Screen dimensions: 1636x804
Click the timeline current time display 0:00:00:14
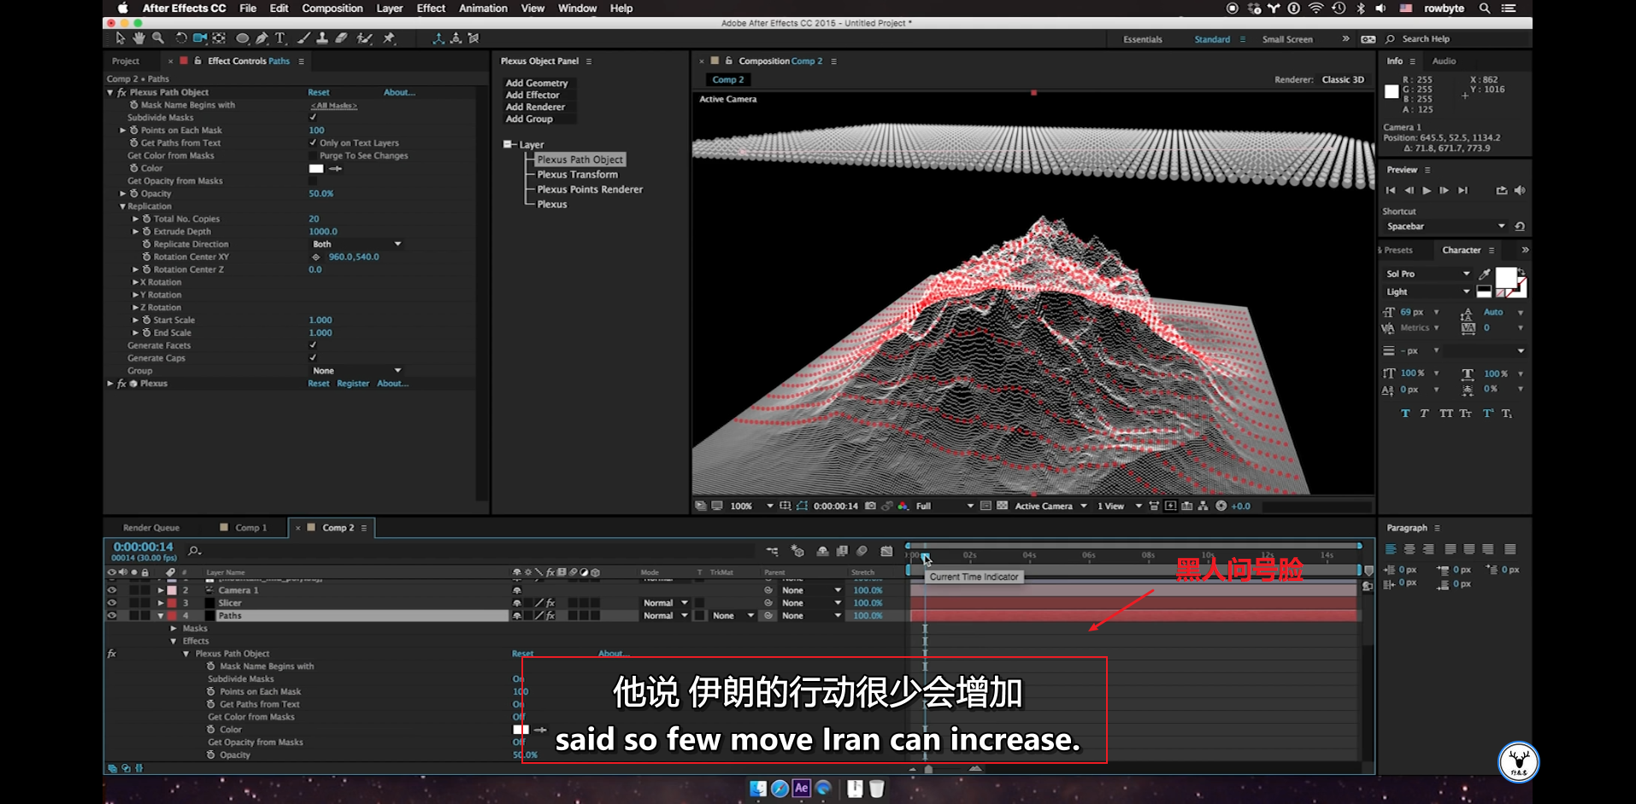point(144,547)
